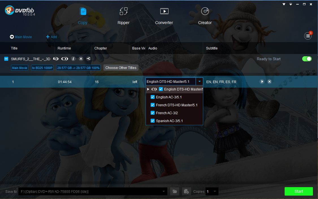Click the save as ISO image icon

186,191
